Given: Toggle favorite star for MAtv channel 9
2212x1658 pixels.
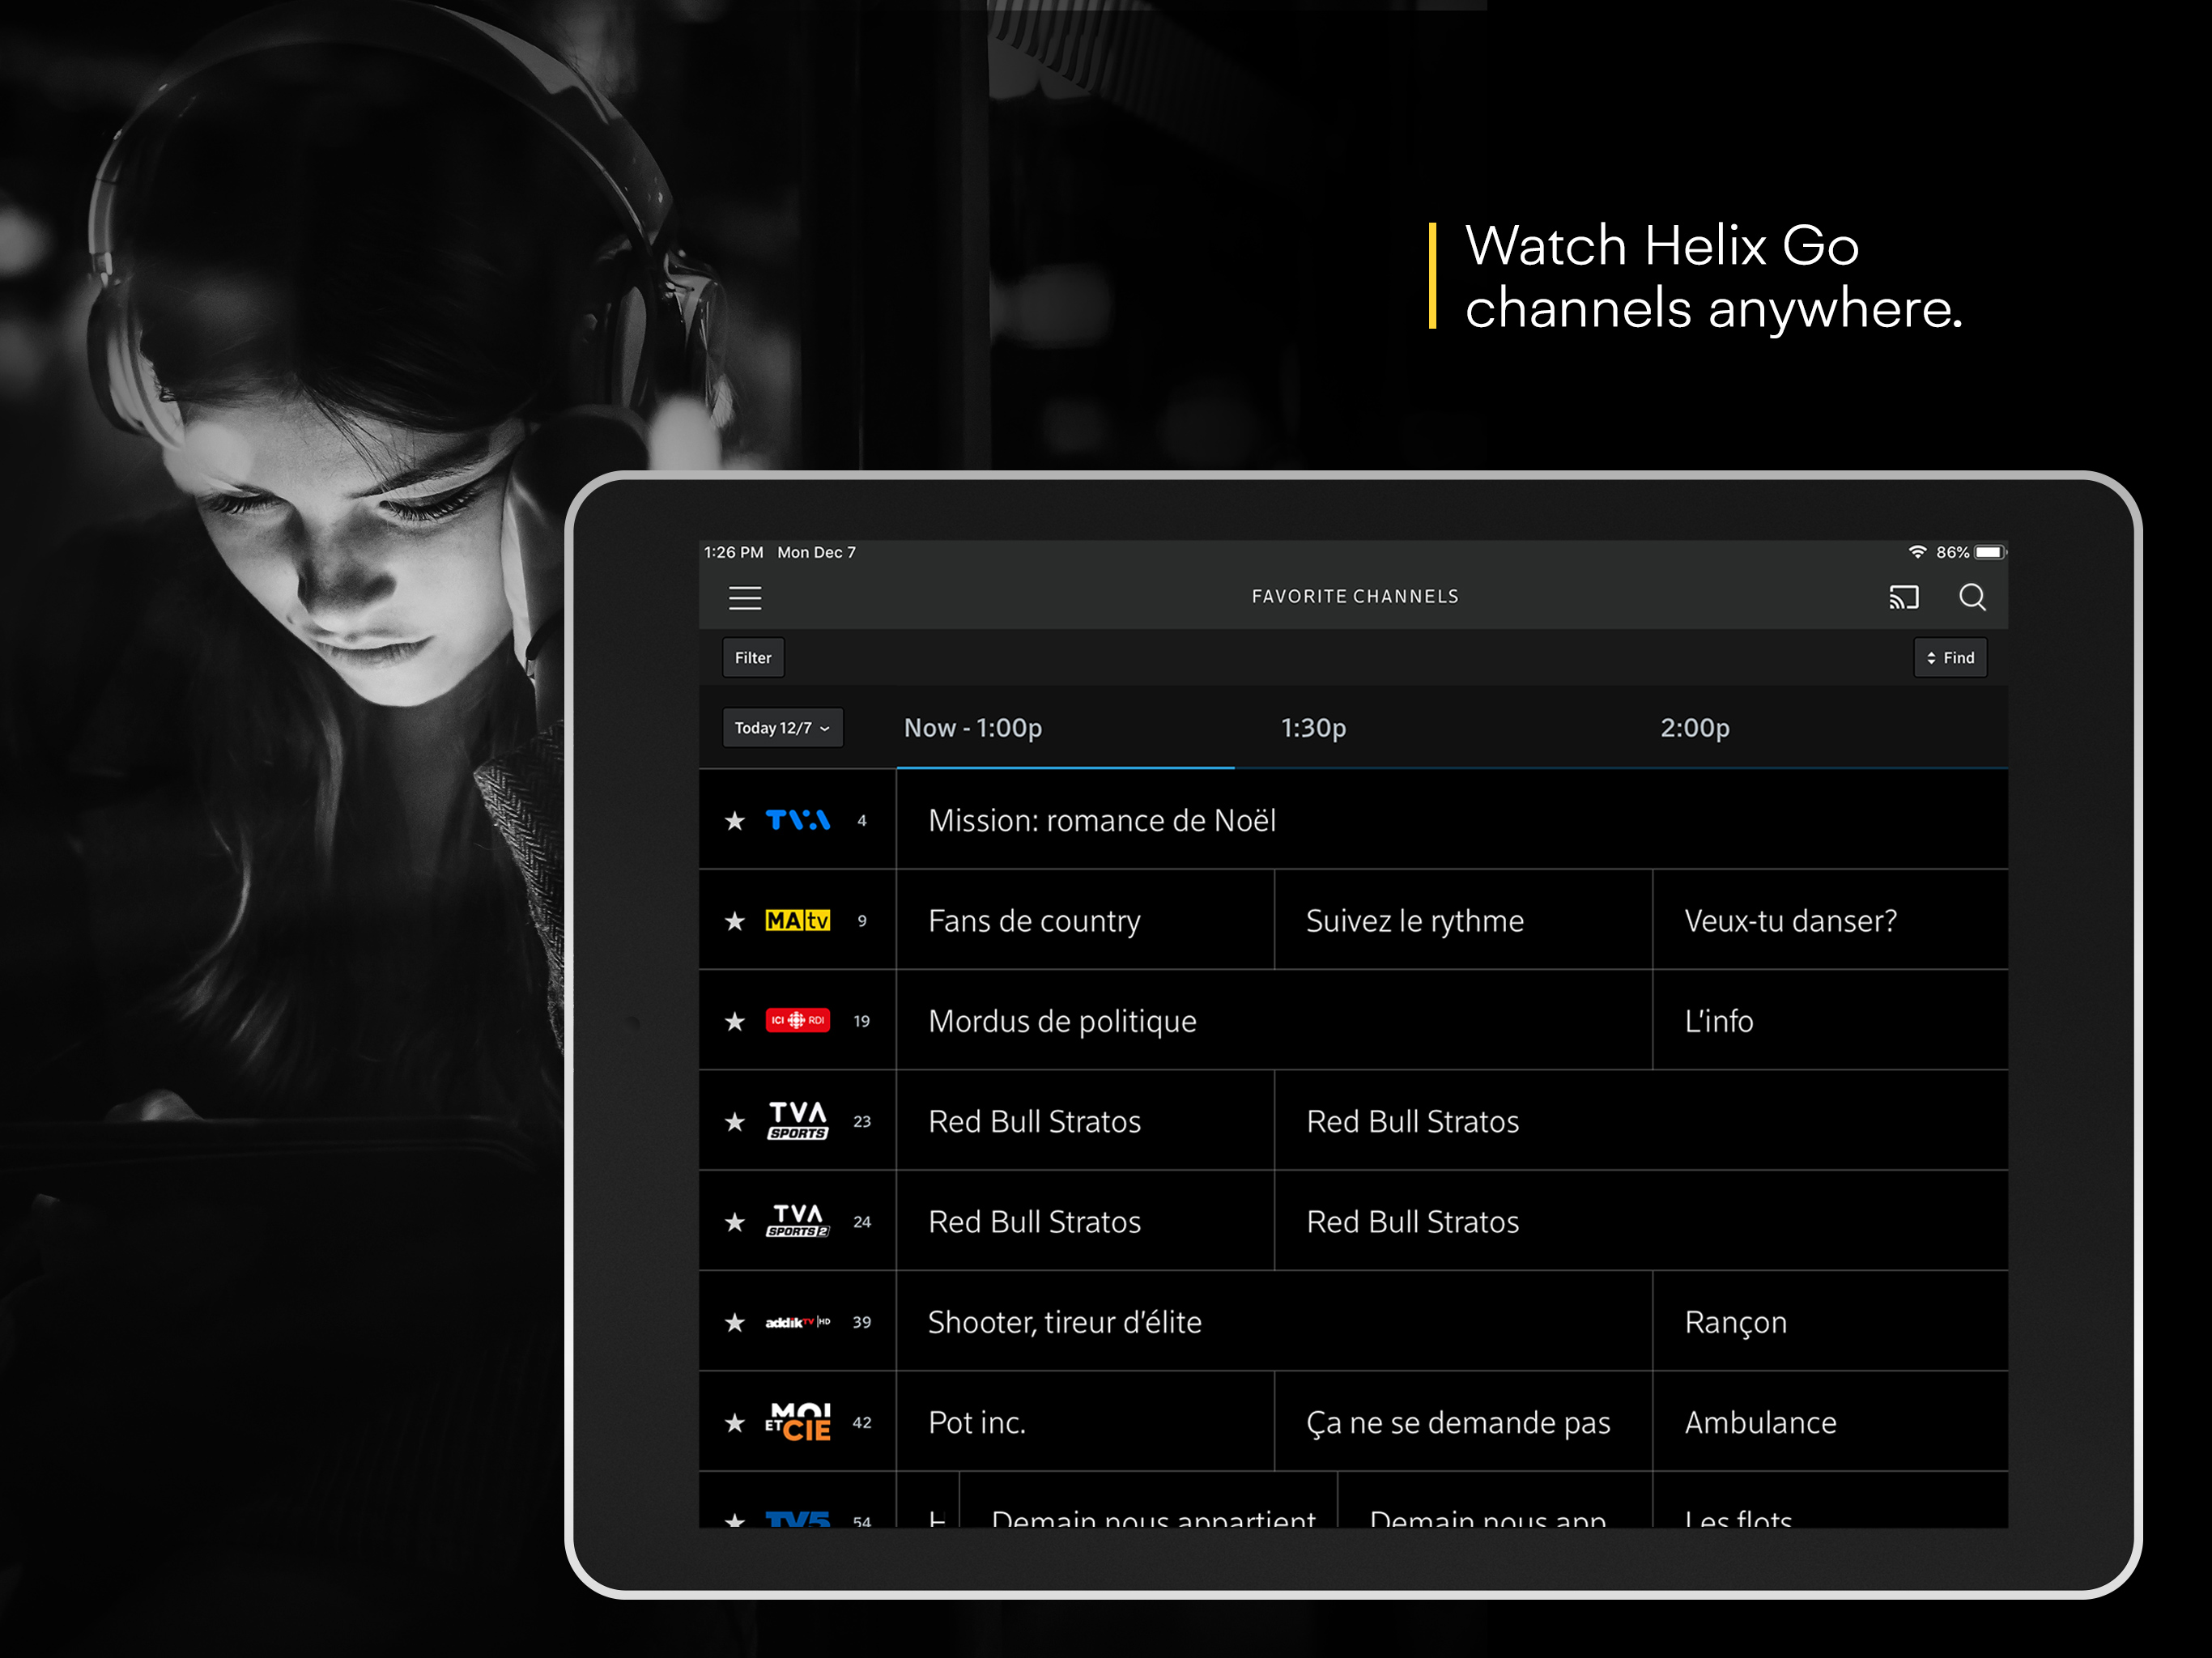Looking at the screenshot, I should point(735,921).
